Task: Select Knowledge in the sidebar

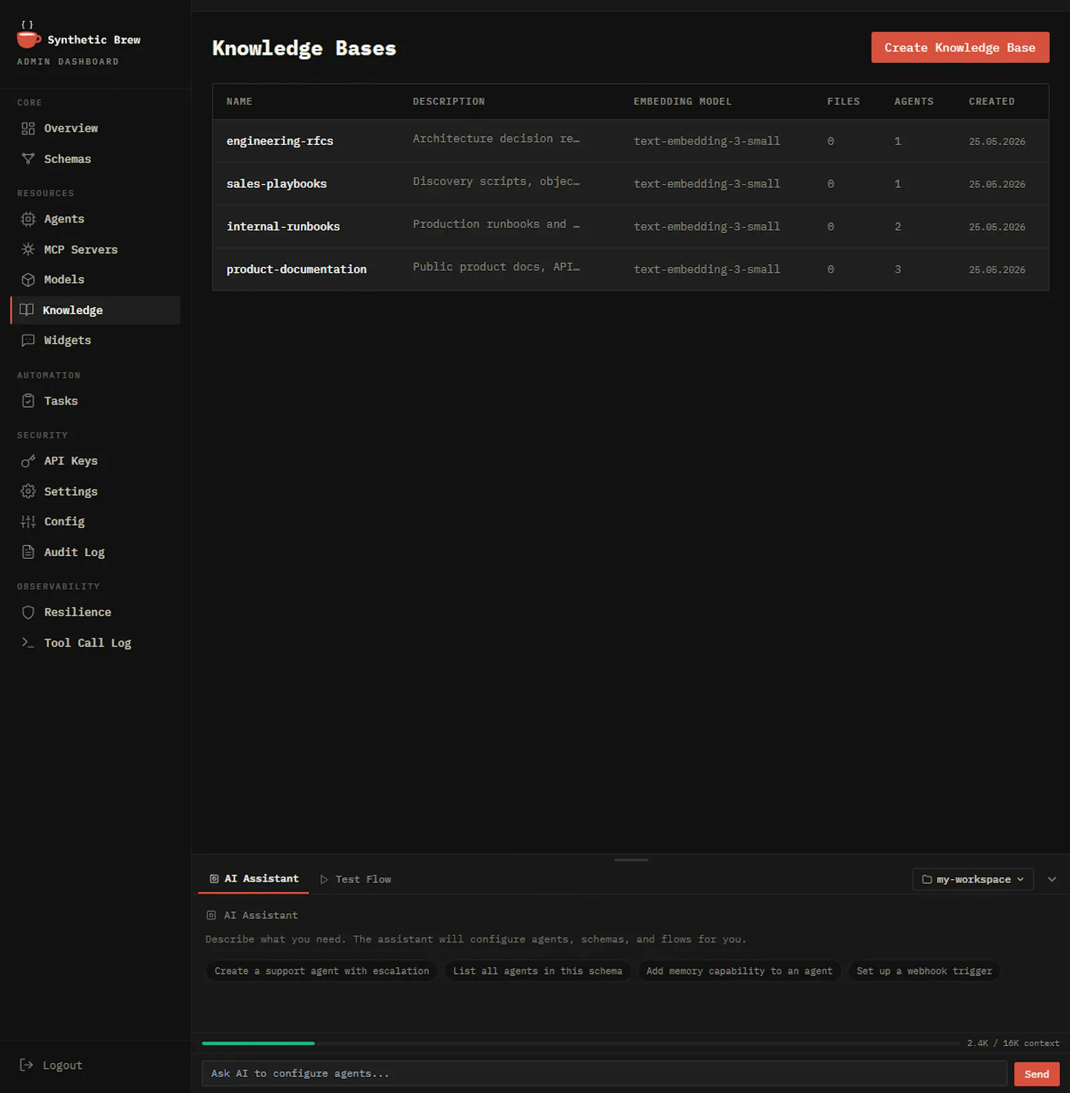Action: [x=96, y=310]
